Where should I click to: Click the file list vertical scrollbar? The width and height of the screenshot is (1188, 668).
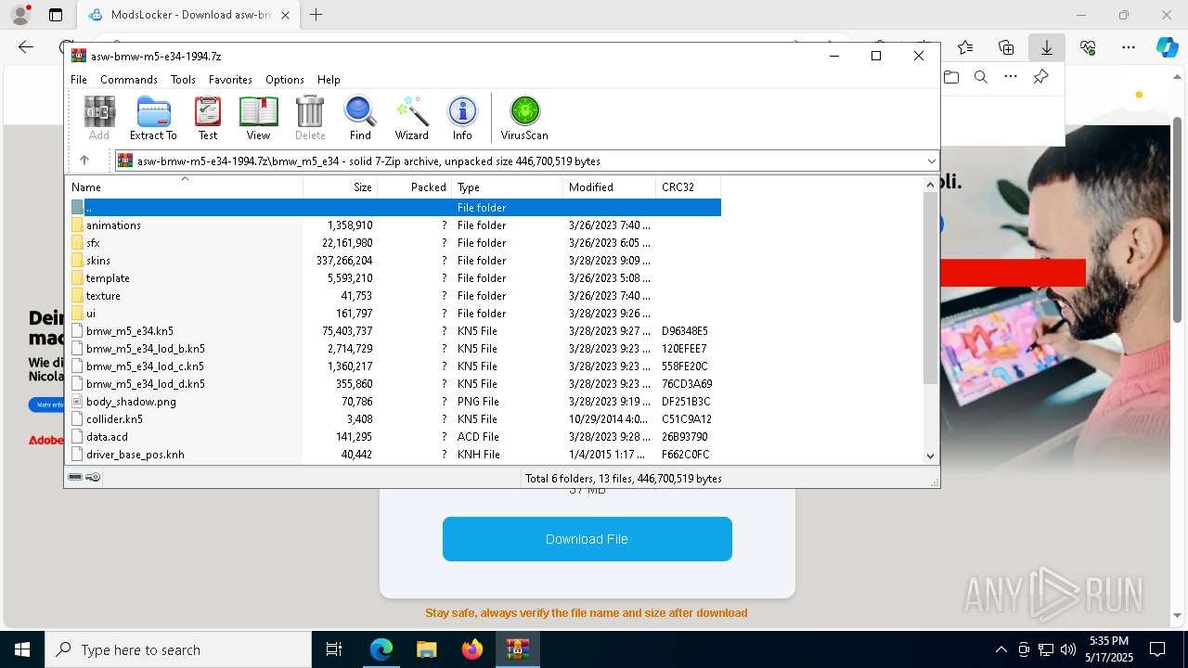click(931, 288)
